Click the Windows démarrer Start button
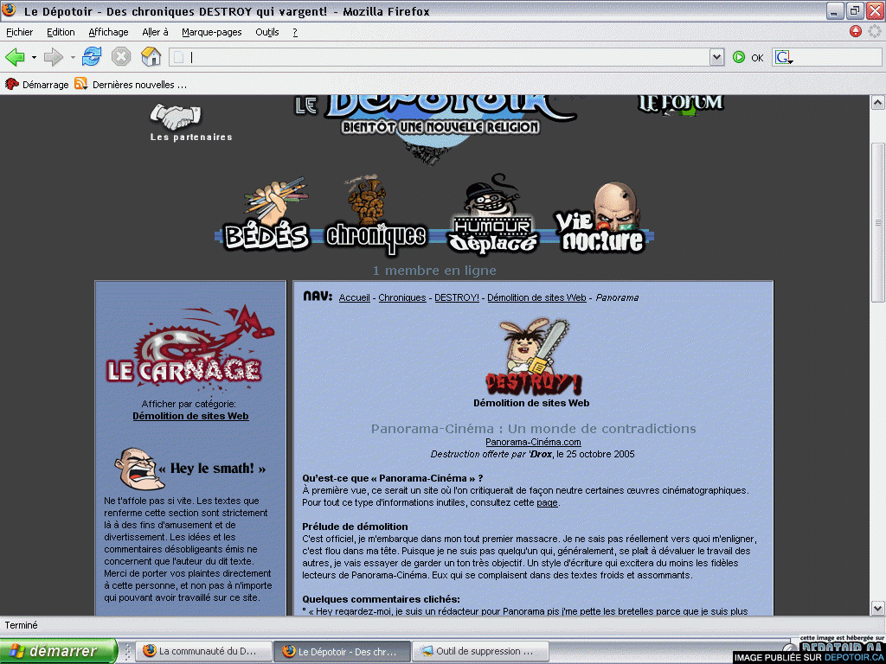The image size is (886, 664). point(59,651)
